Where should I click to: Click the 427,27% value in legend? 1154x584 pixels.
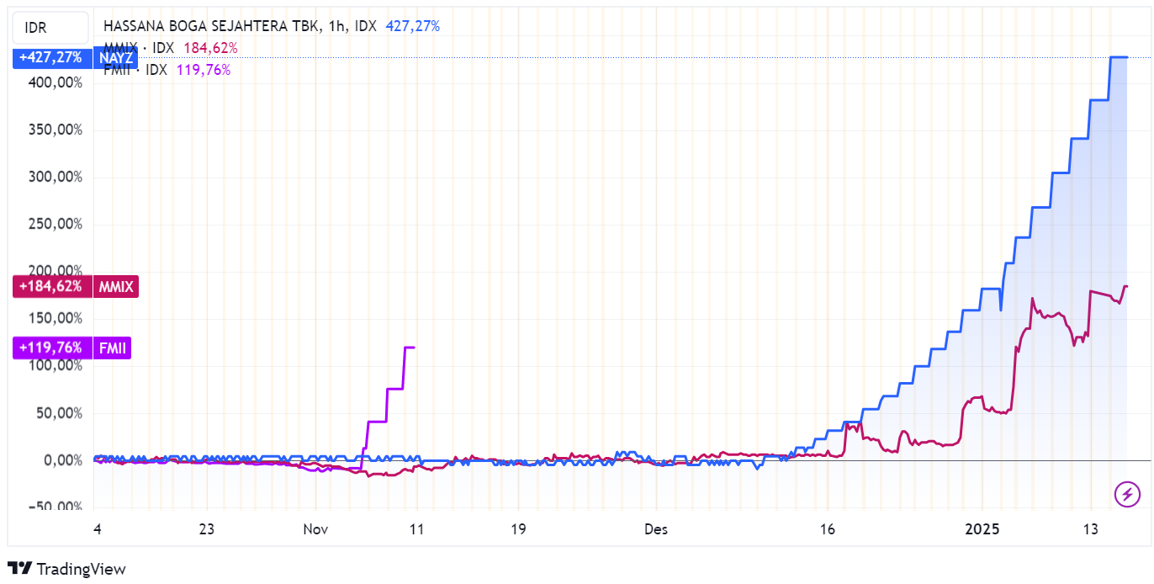point(413,26)
